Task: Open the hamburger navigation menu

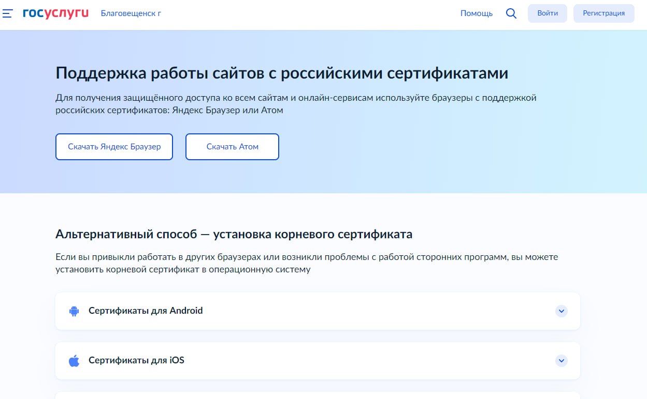Action: [x=8, y=13]
